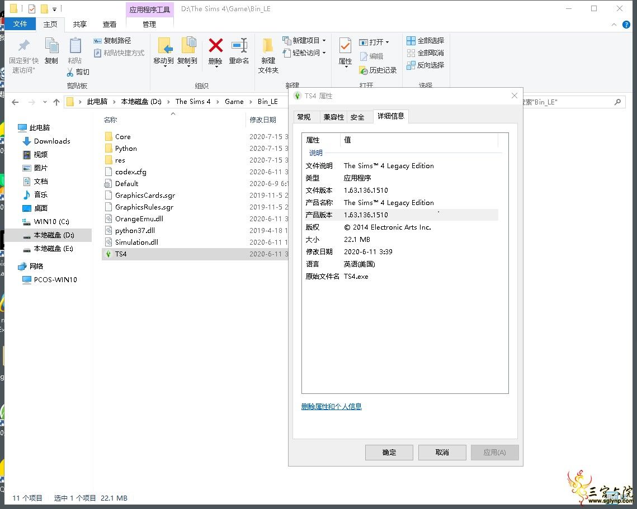Click the Rename icon

tap(239, 45)
